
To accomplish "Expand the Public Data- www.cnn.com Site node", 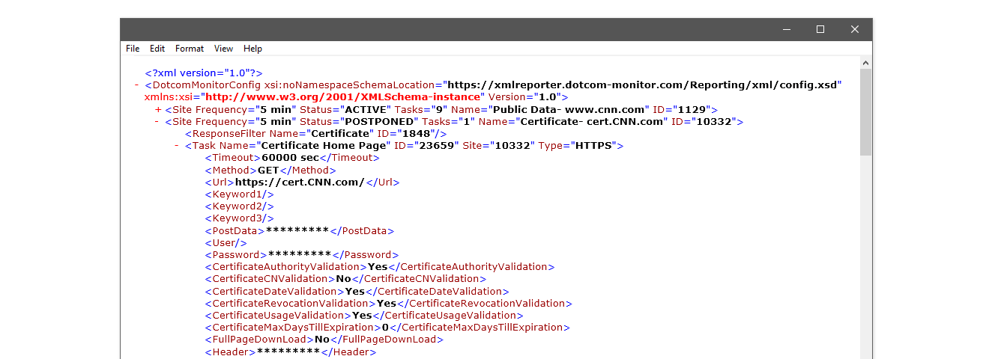I will pyautogui.click(x=158, y=109).
